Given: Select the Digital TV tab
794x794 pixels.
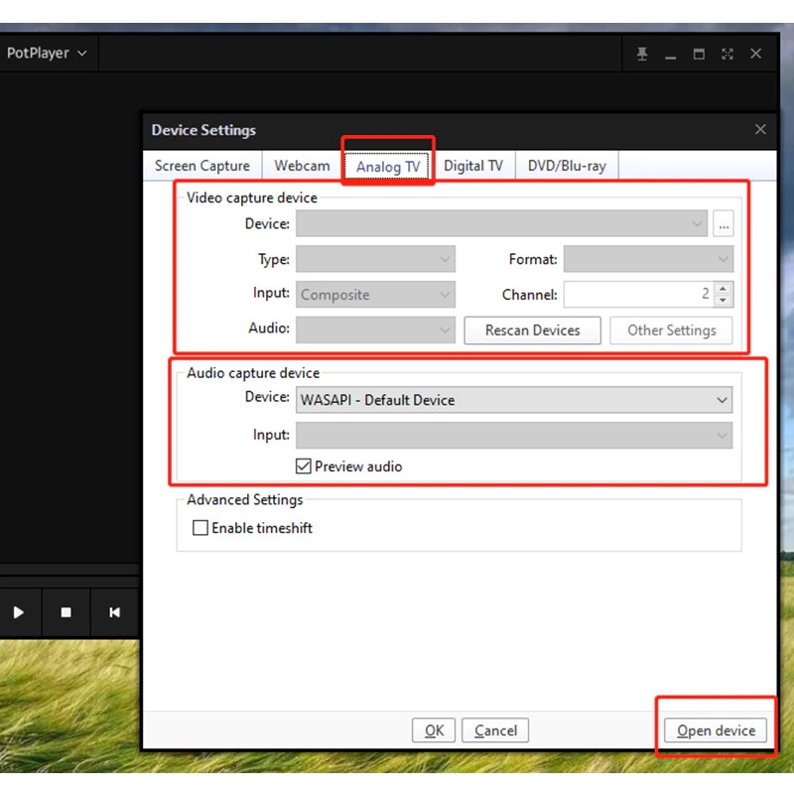Looking at the screenshot, I should point(472,166).
